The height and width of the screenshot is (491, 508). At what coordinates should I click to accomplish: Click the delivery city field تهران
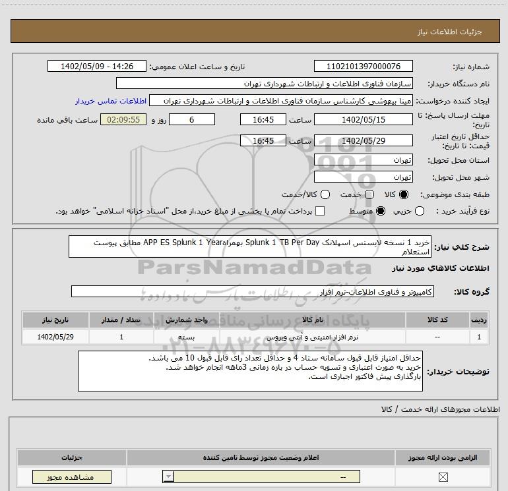tap(363, 177)
